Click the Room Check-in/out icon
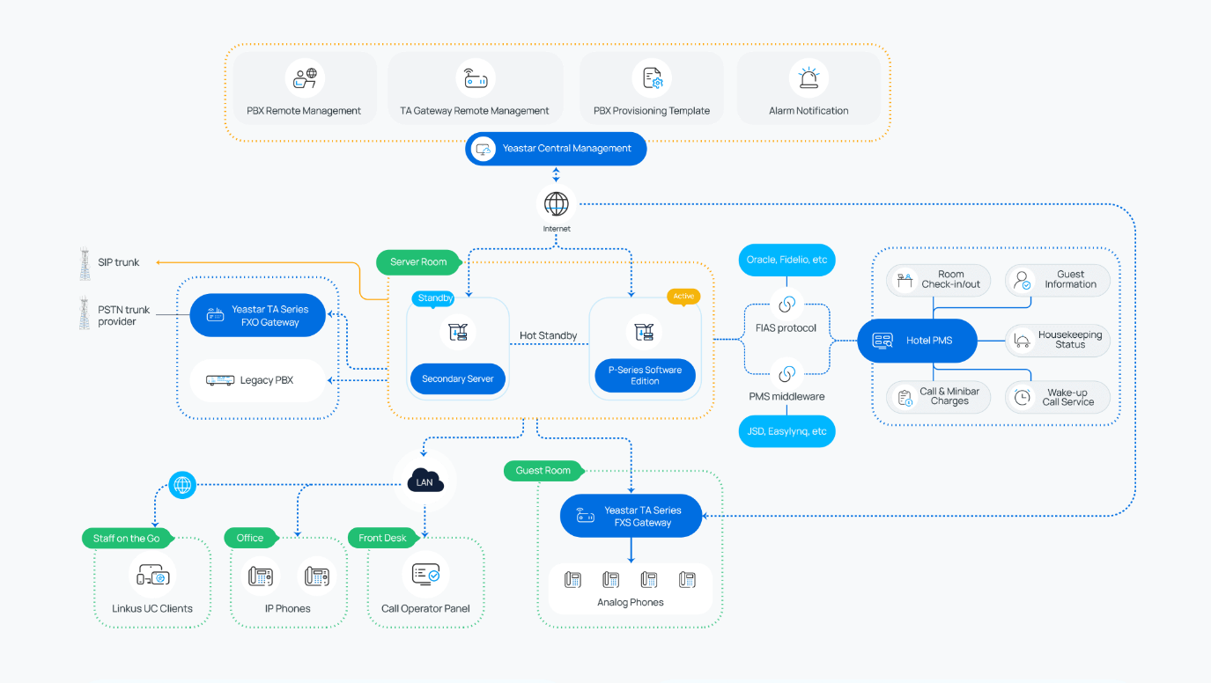This screenshot has width=1211, height=683. [905, 281]
